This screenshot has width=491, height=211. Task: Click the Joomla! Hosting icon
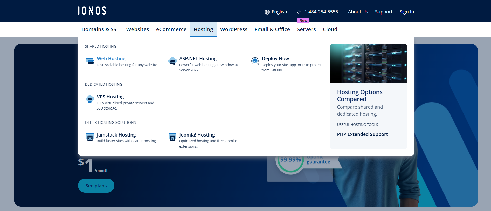tap(172, 137)
